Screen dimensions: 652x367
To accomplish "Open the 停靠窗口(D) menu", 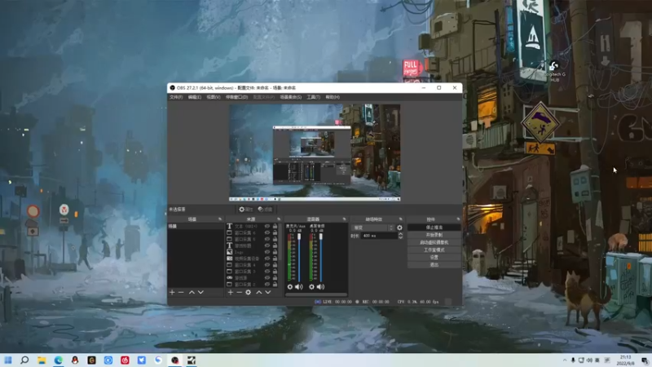I will coord(236,97).
